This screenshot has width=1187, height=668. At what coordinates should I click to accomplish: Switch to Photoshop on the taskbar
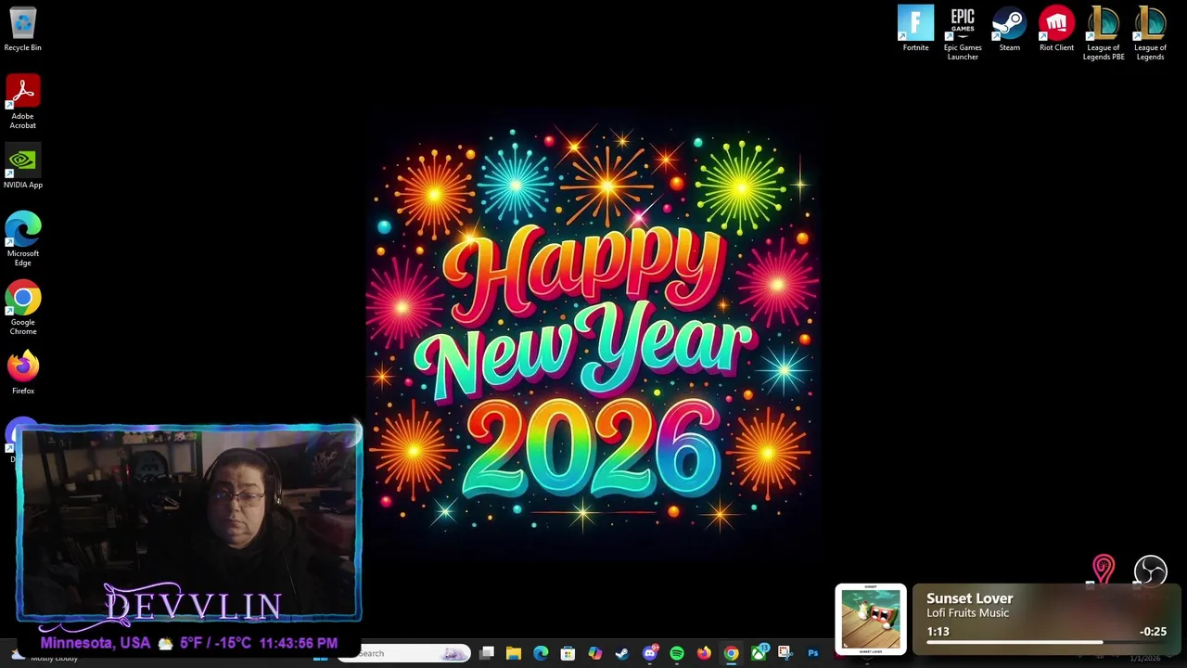point(812,653)
